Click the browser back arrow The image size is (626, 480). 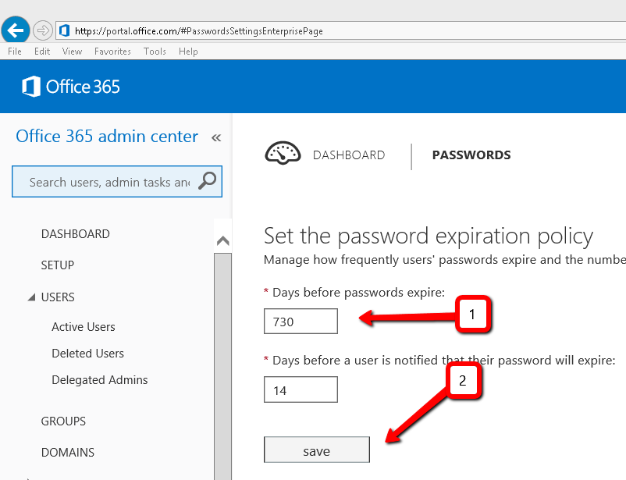pos(16,30)
